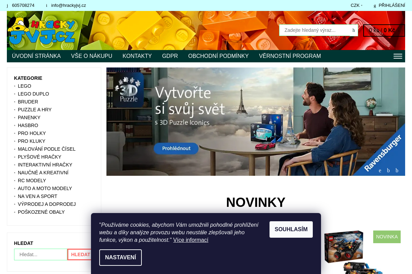Expand the LEGO category bullet

[x=15, y=86]
